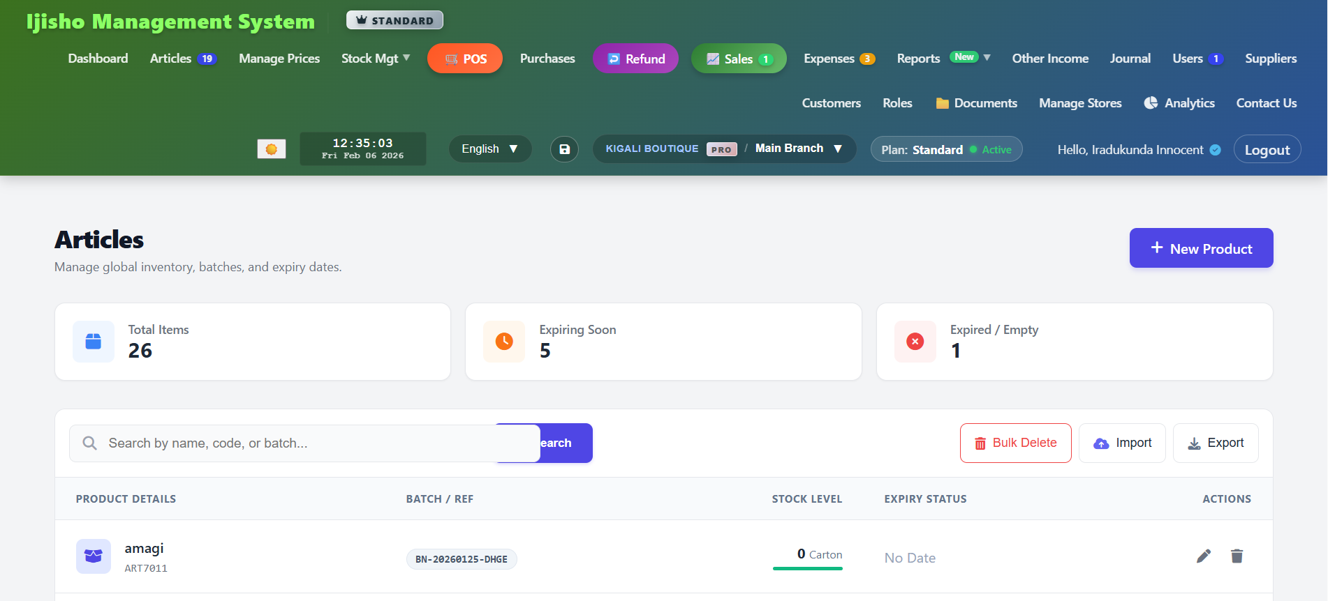
Task: Open Other Income in the navigation
Action: point(1050,59)
